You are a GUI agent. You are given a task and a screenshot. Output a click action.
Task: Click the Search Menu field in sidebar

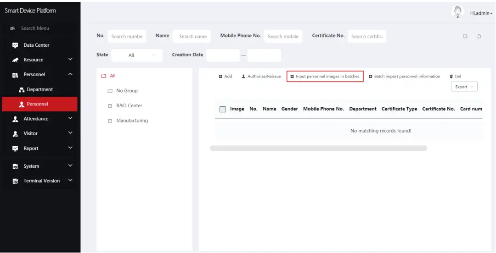tap(35, 28)
